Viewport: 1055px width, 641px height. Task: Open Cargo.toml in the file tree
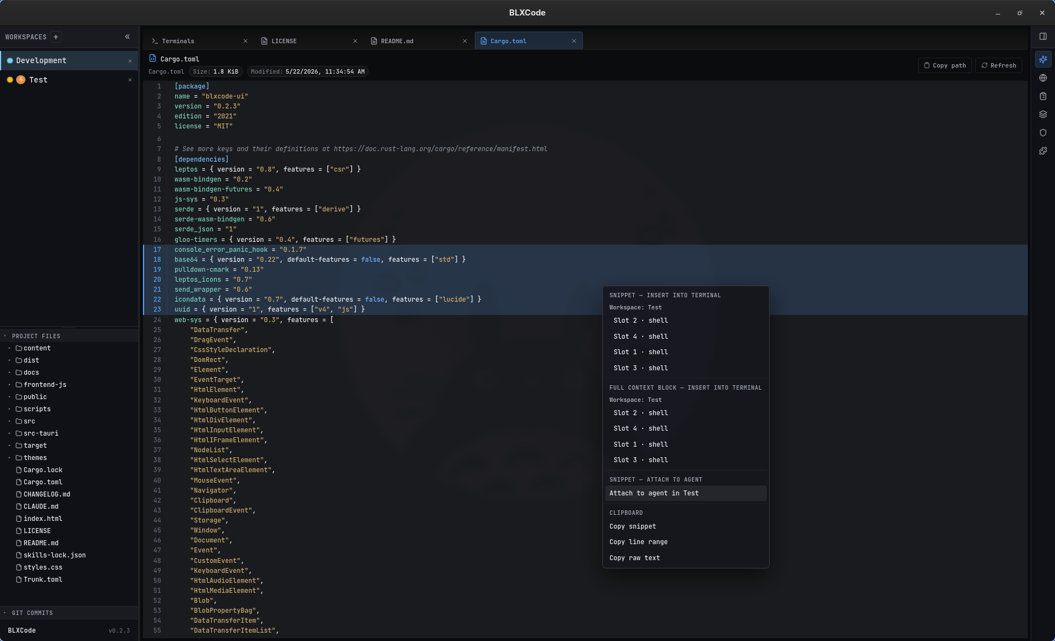(x=69, y=482)
